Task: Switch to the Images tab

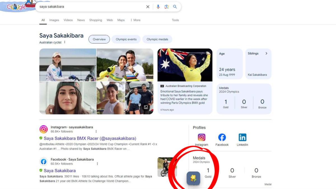Action: (54, 20)
